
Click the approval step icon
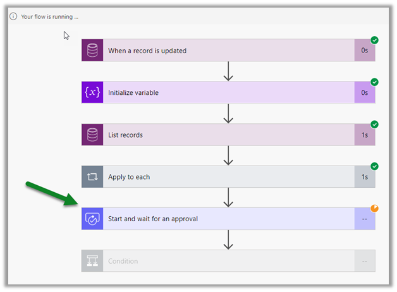tap(92, 219)
